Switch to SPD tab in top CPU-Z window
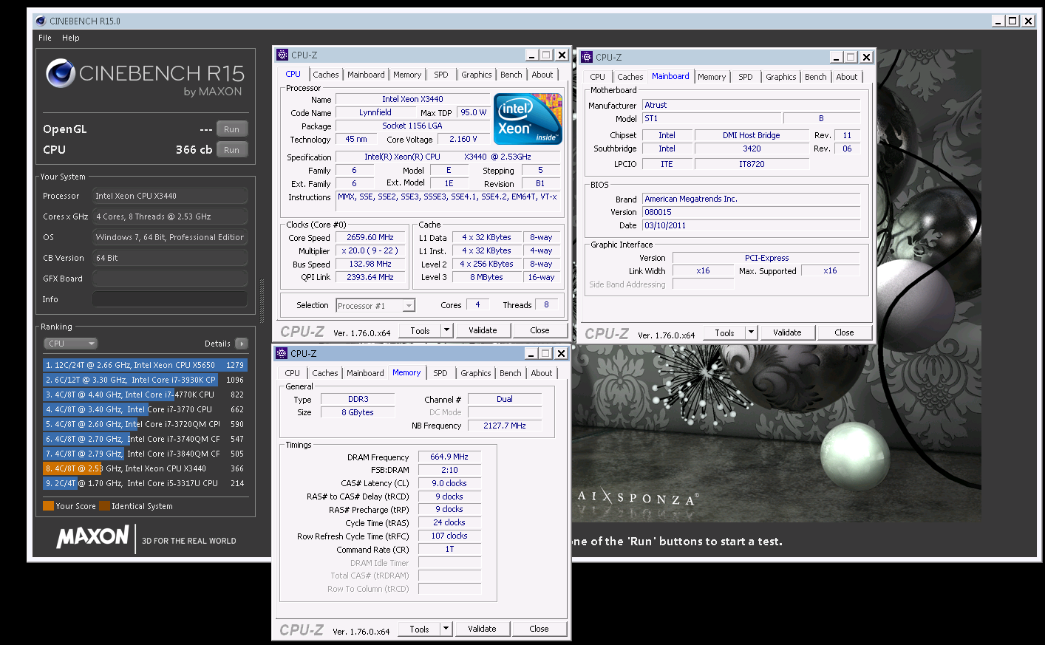Image resolution: width=1045 pixels, height=645 pixels. tap(440, 75)
